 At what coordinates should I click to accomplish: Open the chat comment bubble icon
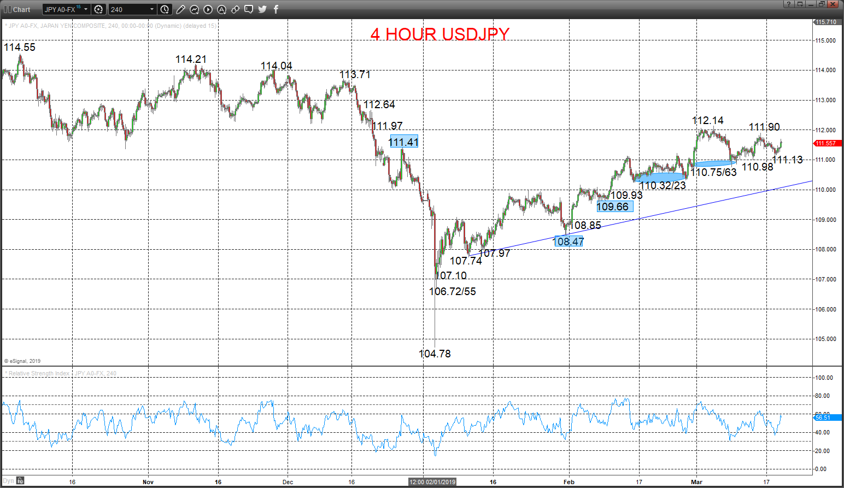249,9
